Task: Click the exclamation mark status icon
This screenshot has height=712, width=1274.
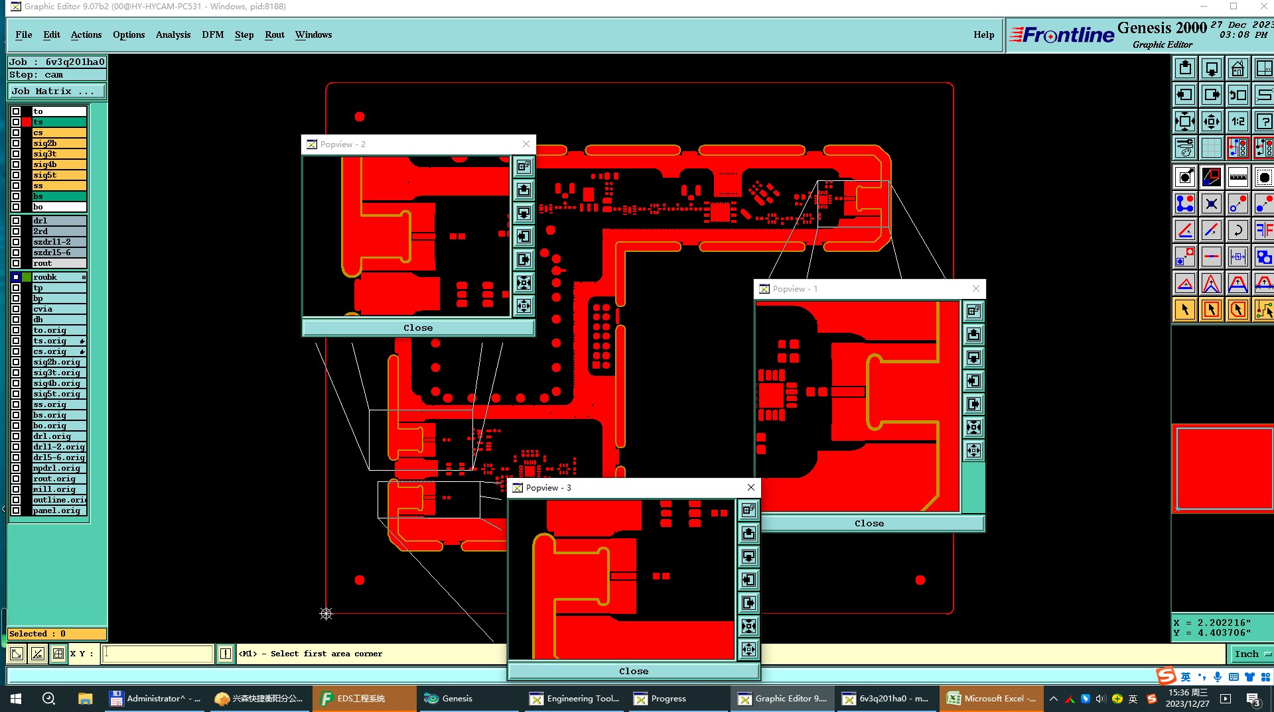Action: [226, 654]
